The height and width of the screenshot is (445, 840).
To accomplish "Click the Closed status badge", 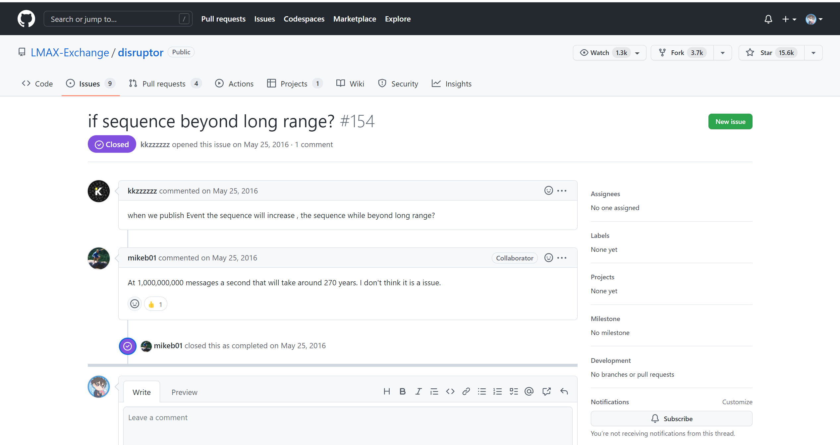I will coord(112,144).
